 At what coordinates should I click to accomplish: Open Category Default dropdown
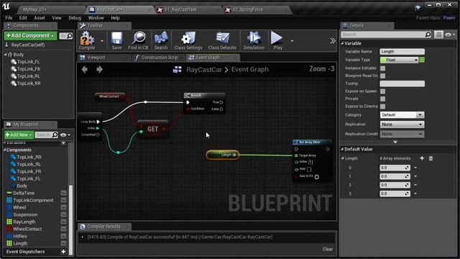coord(402,115)
